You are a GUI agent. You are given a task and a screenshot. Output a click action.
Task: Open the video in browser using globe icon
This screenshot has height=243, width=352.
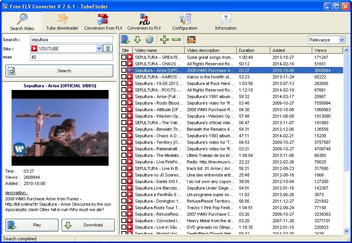coord(149,39)
